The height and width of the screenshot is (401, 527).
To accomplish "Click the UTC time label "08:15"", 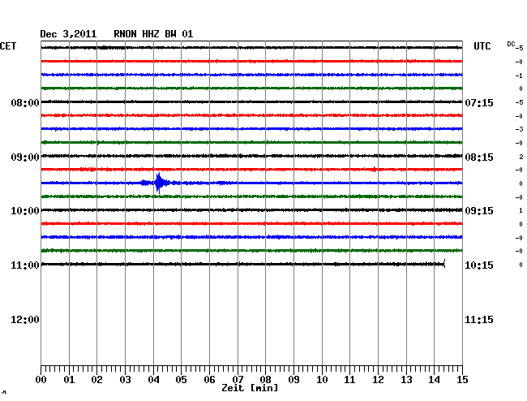I will pos(479,157).
